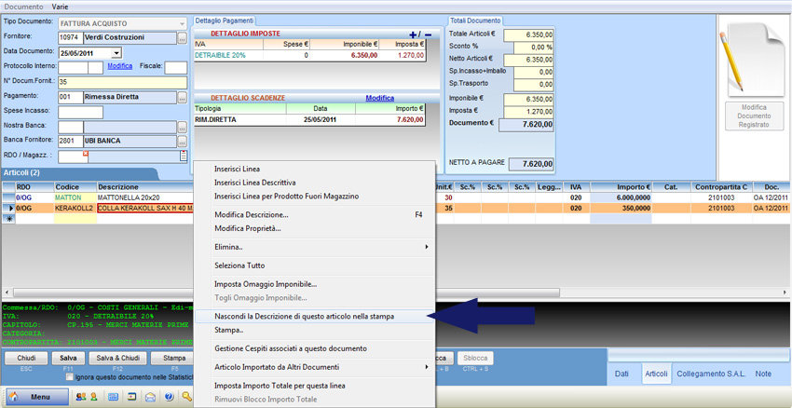792x408 pixels.
Task: Open the Data Documento date dropdown
Action: pyautogui.click(x=116, y=53)
